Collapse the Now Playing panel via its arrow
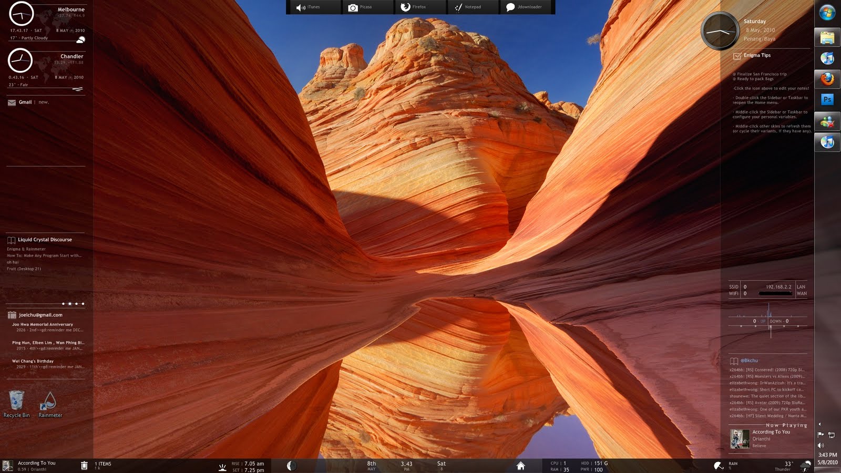841x473 pixels. (819, 424)
